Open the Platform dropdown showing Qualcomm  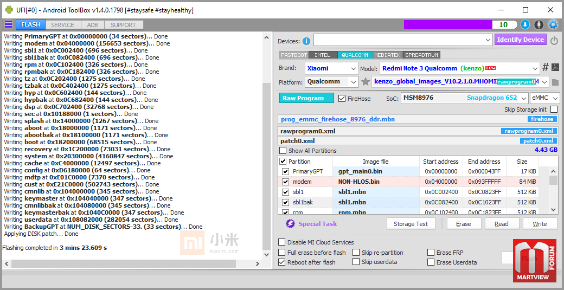coord(331,81)
